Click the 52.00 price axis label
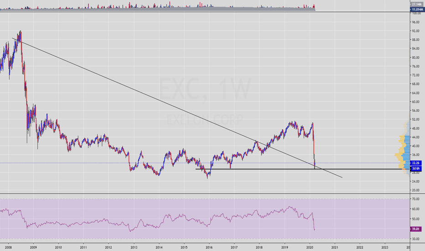 (x=416, y=120)
